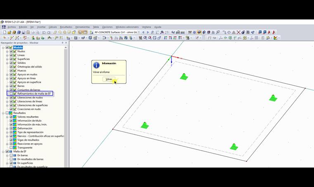Open the Ventana menu
314x187 pixels.
pos(146,27)
